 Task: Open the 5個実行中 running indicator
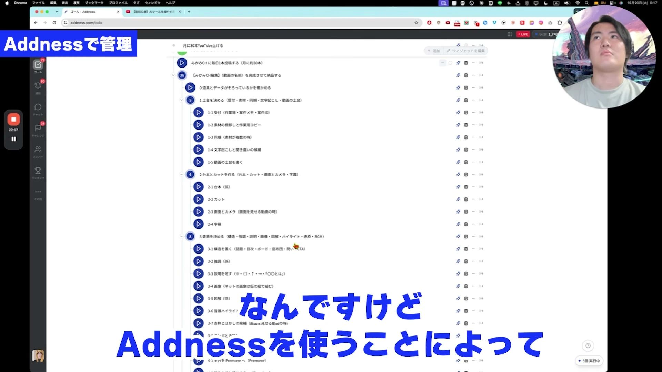(x=589, y=361)
